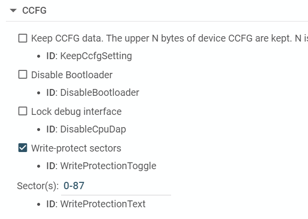Click the Lock debug interface label
This screenshot has height=219, width=308.
[x=76, y=111]
